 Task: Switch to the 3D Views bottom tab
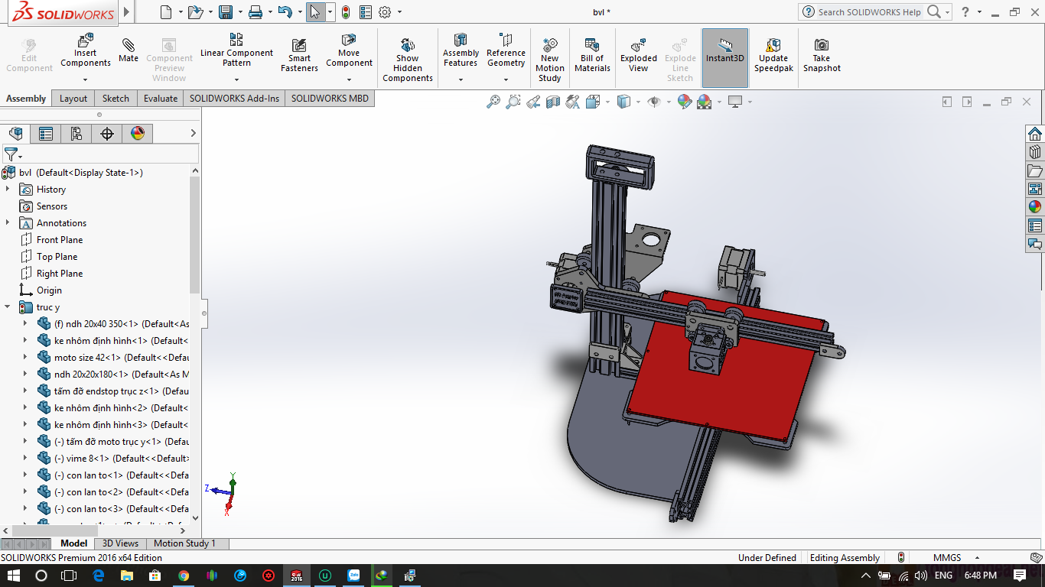point(121,543)
